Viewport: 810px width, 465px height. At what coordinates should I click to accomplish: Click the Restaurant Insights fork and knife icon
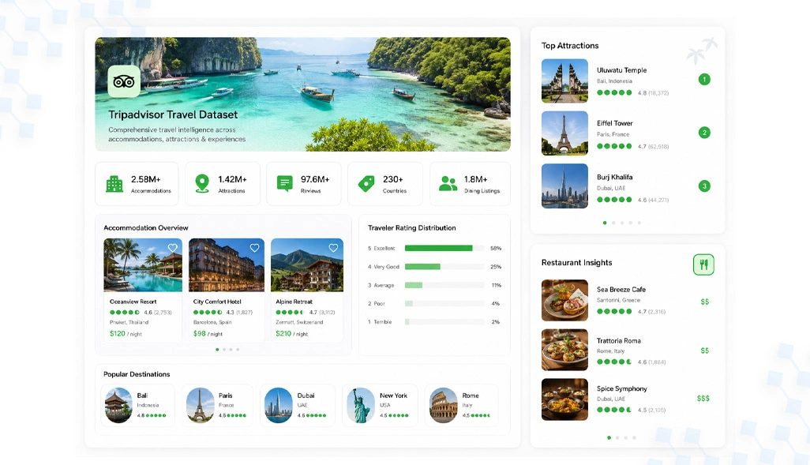(x=703, y=264)
